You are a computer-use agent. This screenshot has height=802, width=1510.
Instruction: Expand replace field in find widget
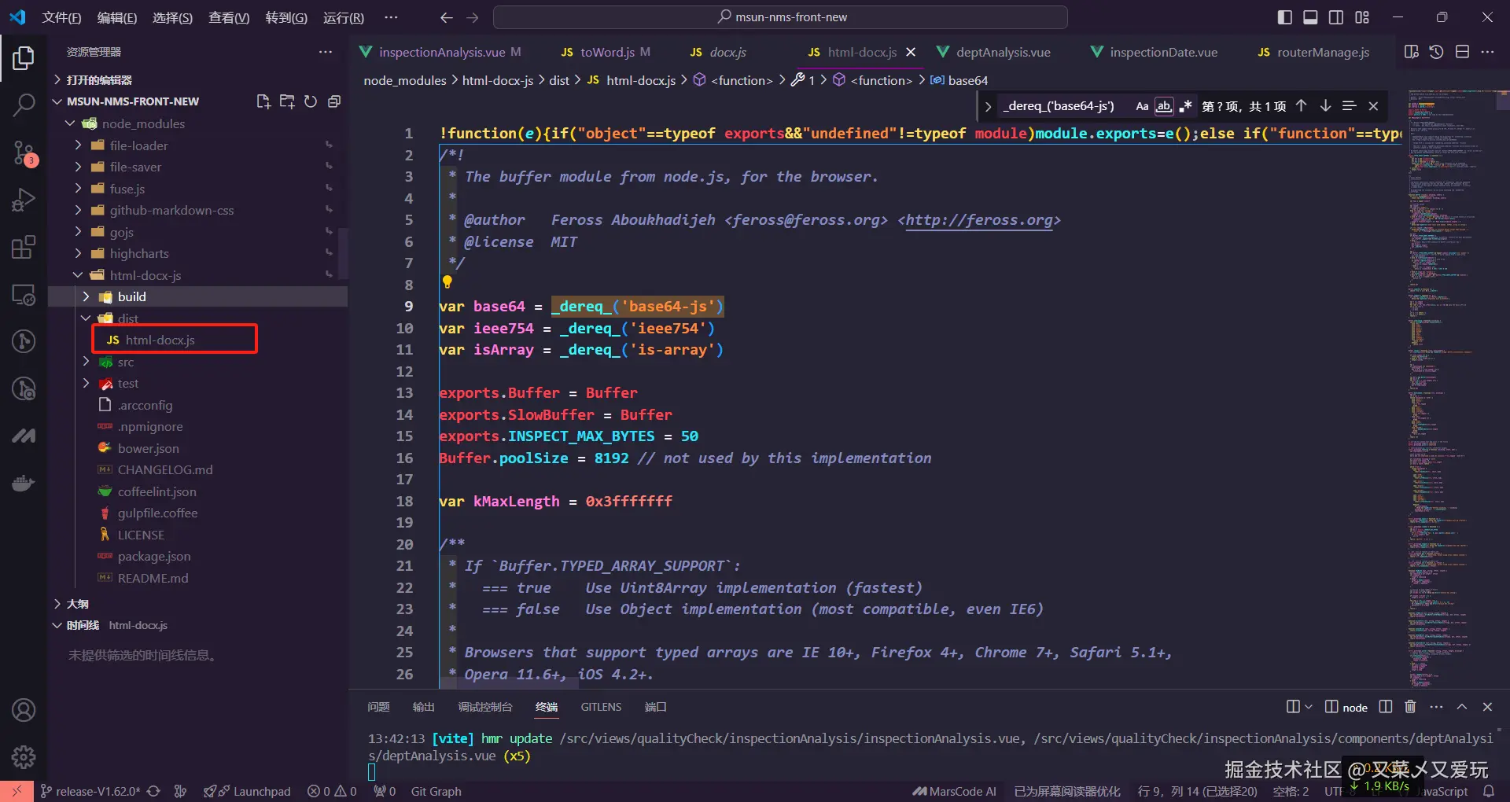[x=988, y=106]
